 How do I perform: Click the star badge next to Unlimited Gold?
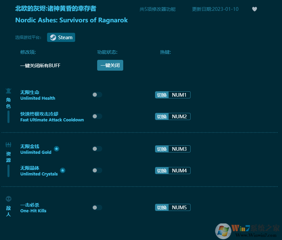57,149
